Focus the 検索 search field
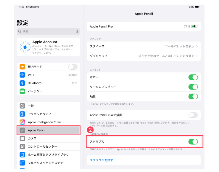The image size is (219, 172). point(49,31)
